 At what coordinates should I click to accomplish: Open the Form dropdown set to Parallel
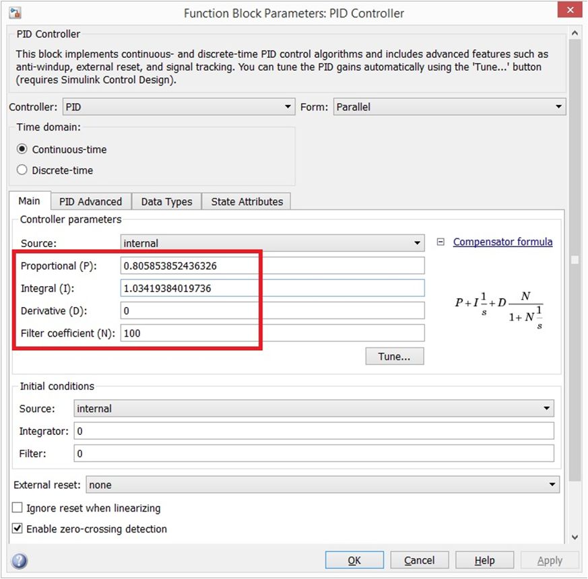[450, 107]
